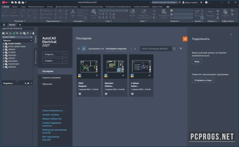
Task: Open the Отчеты ribbon tab
Action: point(50,7)
